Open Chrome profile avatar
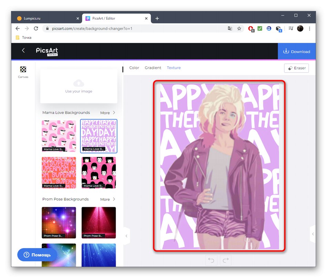327x278 pixels. tap(300, 29)
